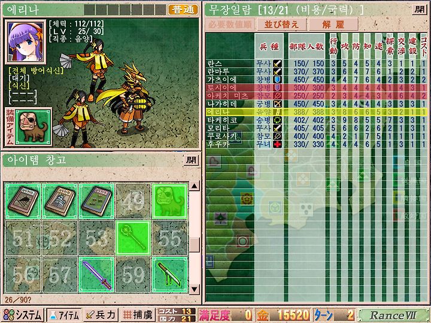
Task: Click the ターン turn counter
Action: point(333,315)
